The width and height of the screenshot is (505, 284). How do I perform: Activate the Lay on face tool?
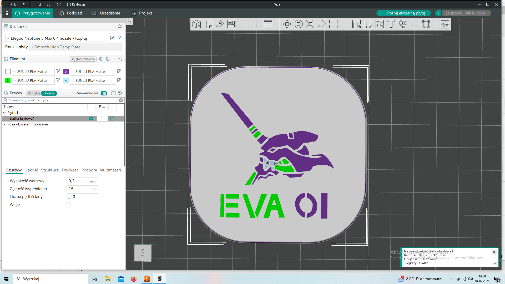(x=322, y=24)
